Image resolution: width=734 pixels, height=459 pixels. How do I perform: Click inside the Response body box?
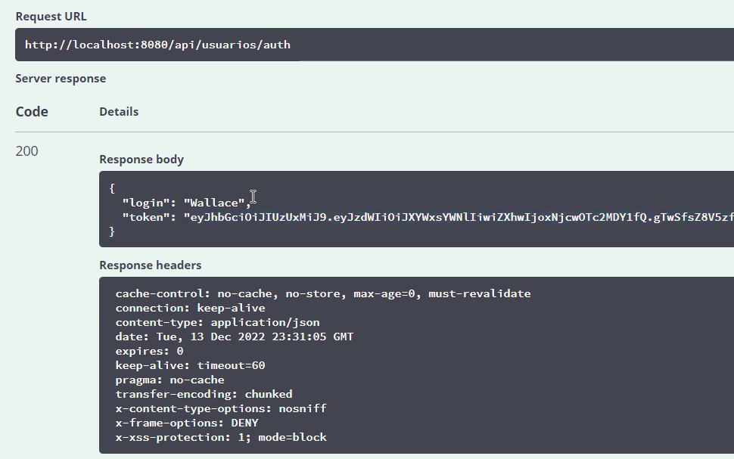coord(378,209)
